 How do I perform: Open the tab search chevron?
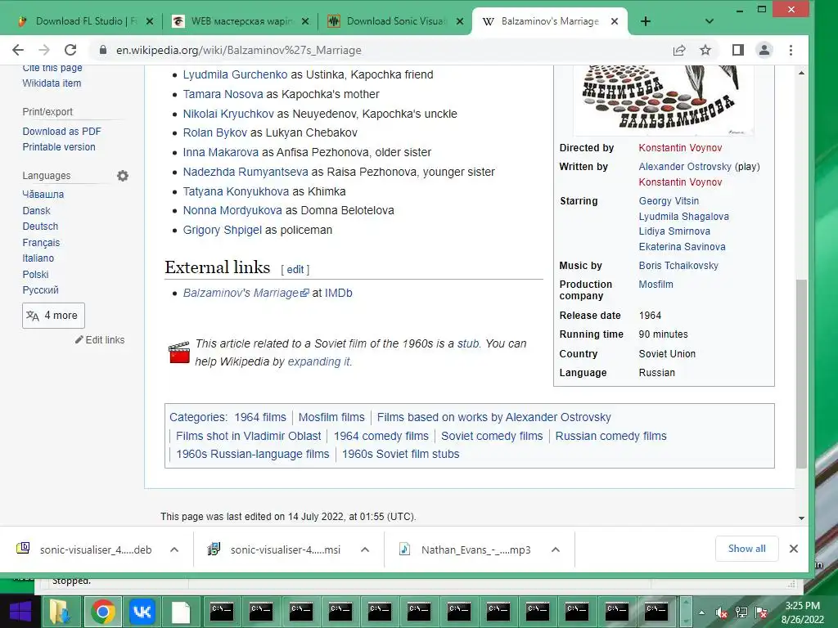click(x=710, y=21)
